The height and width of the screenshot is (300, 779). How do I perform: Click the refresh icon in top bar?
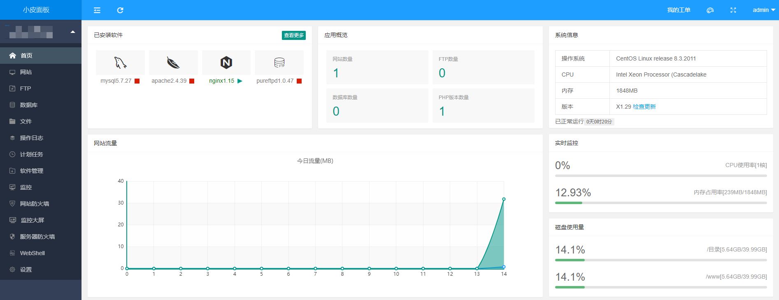(120, 10)
